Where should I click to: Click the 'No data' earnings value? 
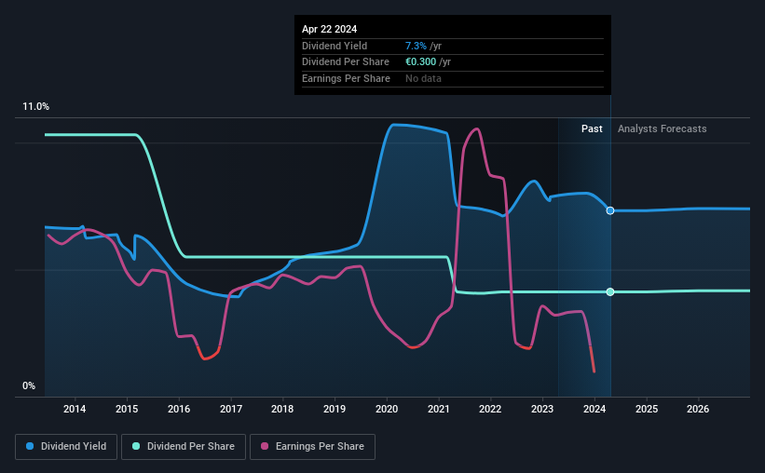(423, 78)
